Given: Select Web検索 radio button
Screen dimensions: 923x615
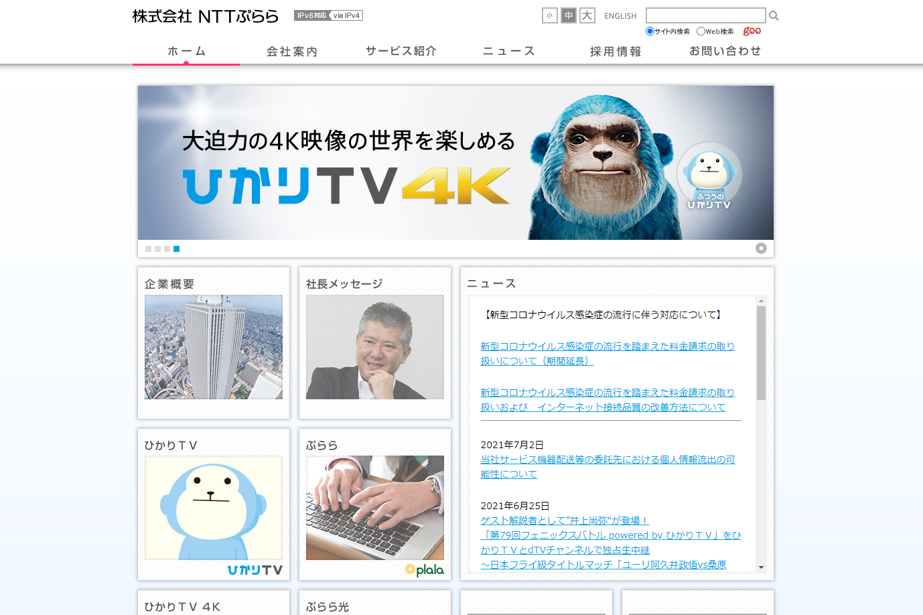Looking at the screenshot, I should (x=701, y=31).
